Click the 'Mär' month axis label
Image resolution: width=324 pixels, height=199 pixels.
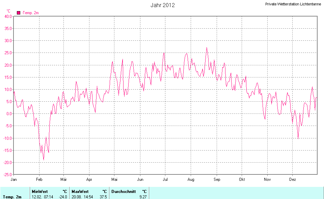63,179
